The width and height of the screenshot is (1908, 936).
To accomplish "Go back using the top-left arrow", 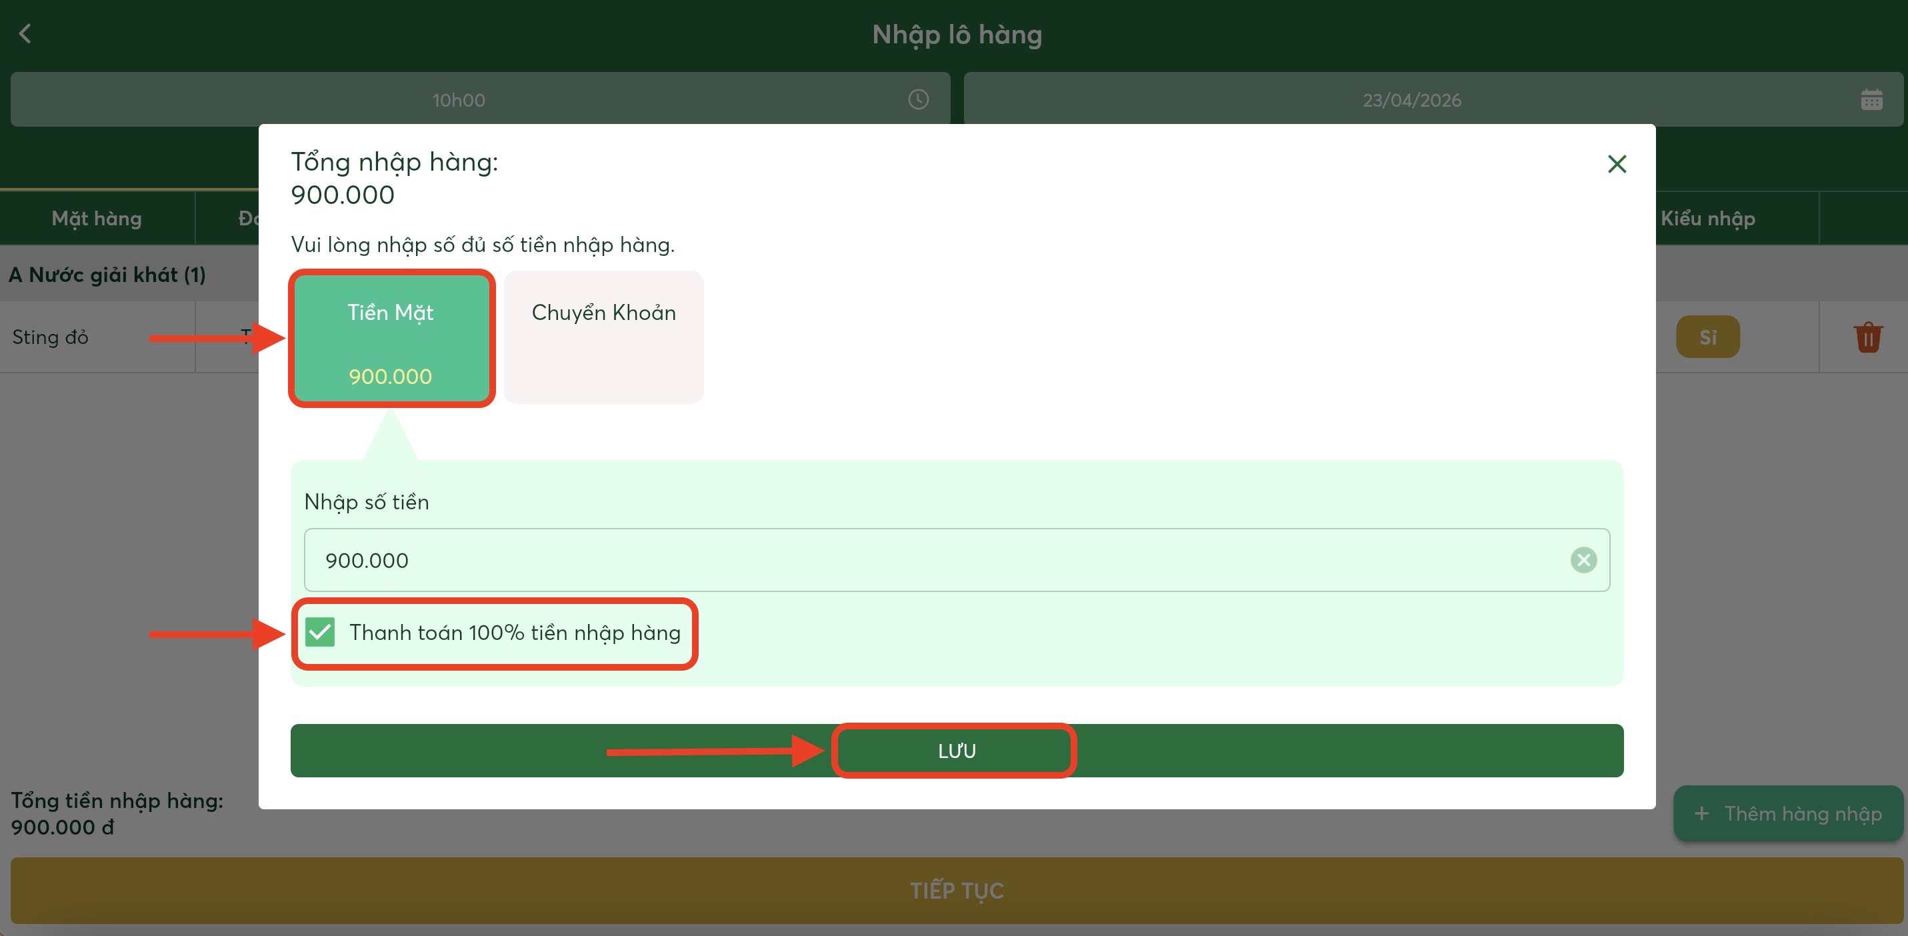I will click(25, 33).
